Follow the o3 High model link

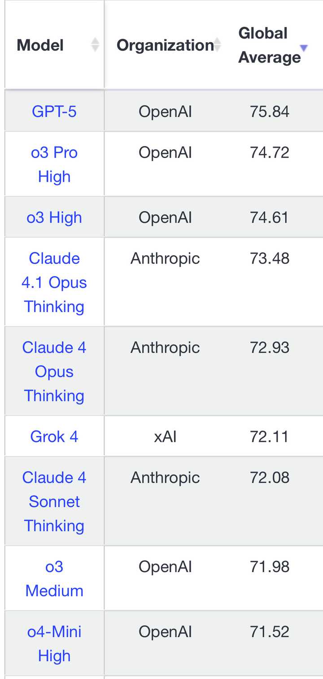54,217
